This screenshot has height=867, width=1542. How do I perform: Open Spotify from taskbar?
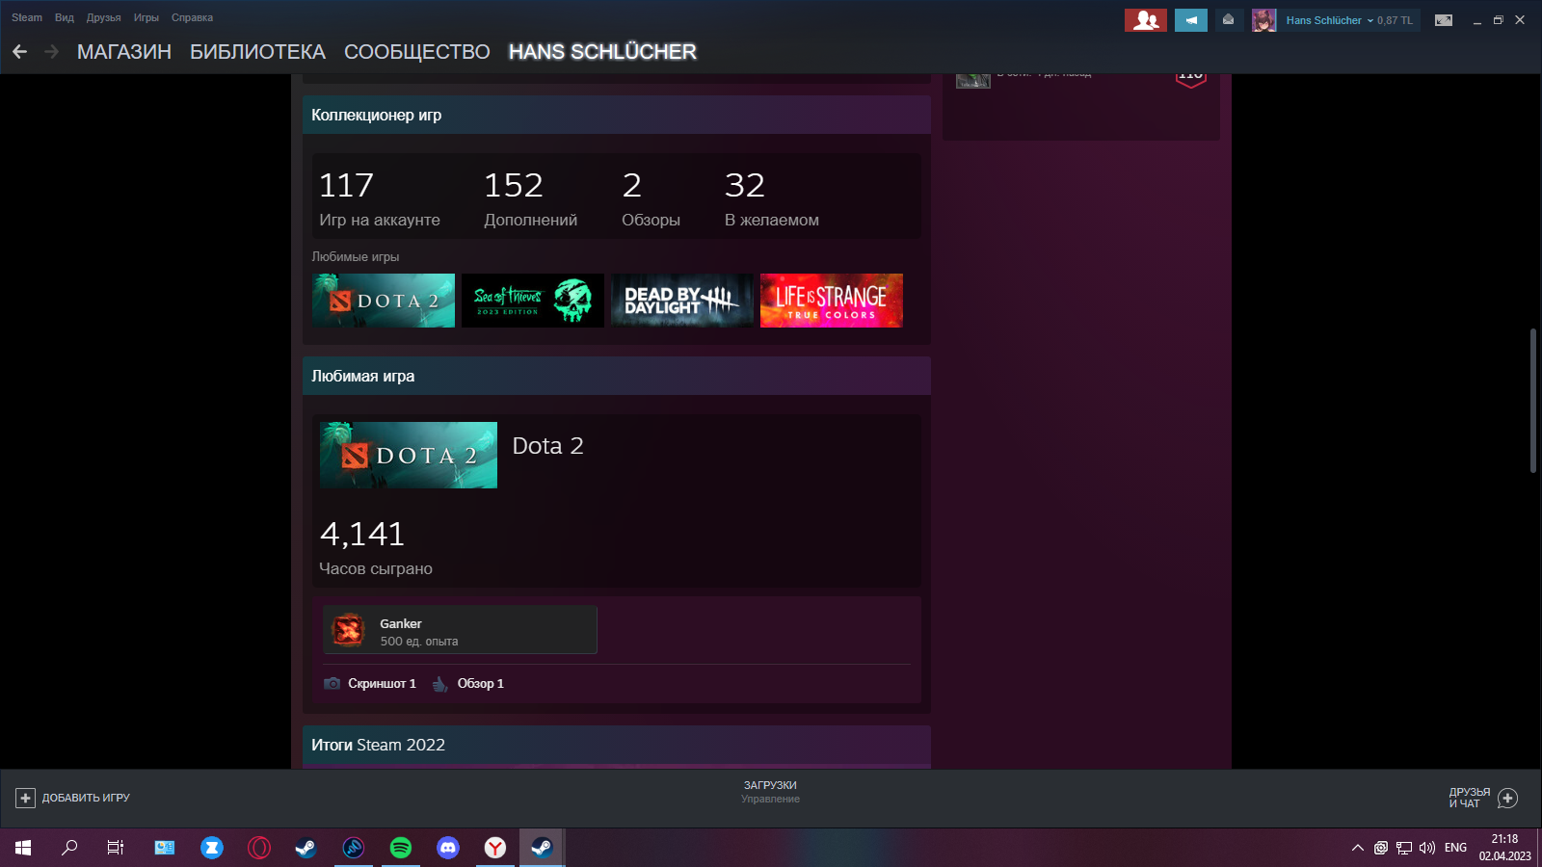(401, 848)
